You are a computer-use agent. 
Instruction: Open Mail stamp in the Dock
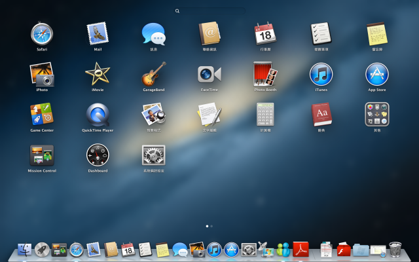click(x=94, y=250)
